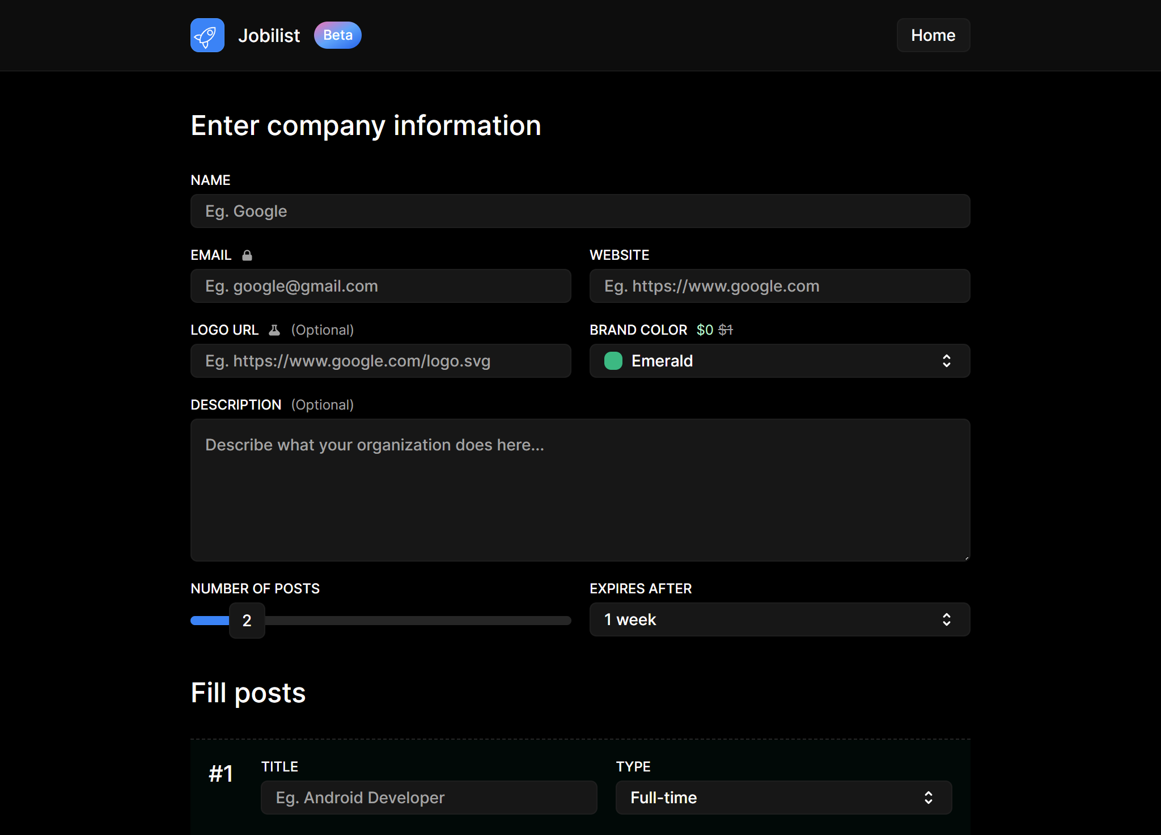This screenshot has height=835, width=1161.
Task: Click the Type field chevron arrows icon
Action: pyautogui.click(x=928, y=798)
